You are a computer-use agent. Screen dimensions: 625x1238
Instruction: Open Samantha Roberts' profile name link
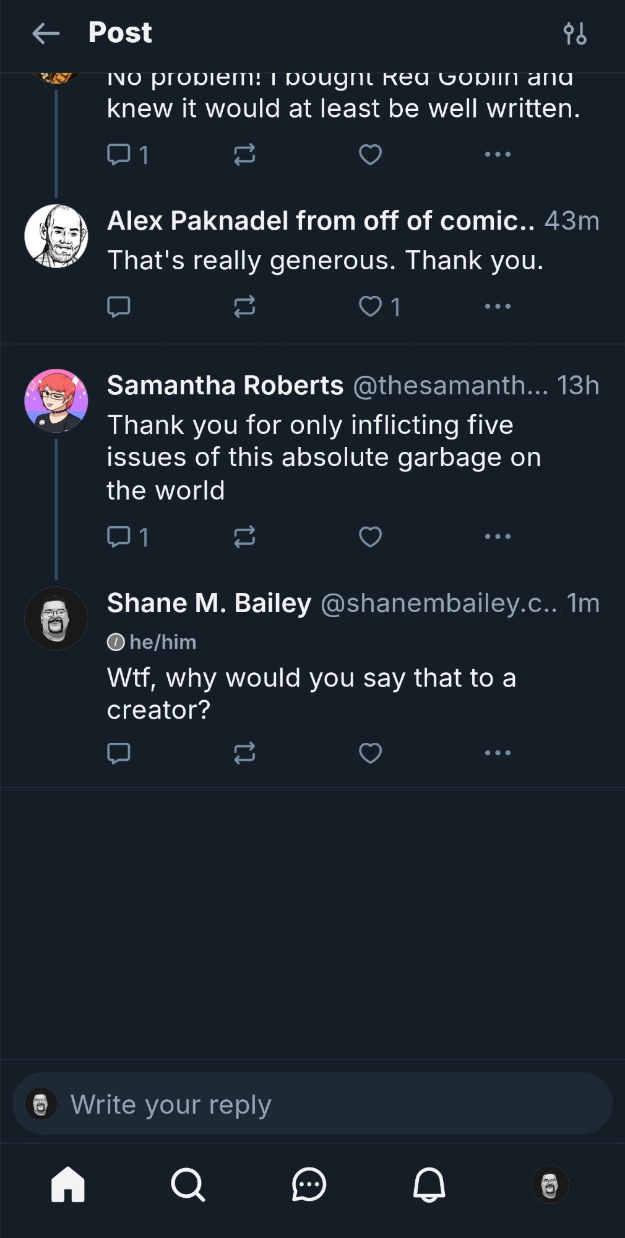[225, 386]
